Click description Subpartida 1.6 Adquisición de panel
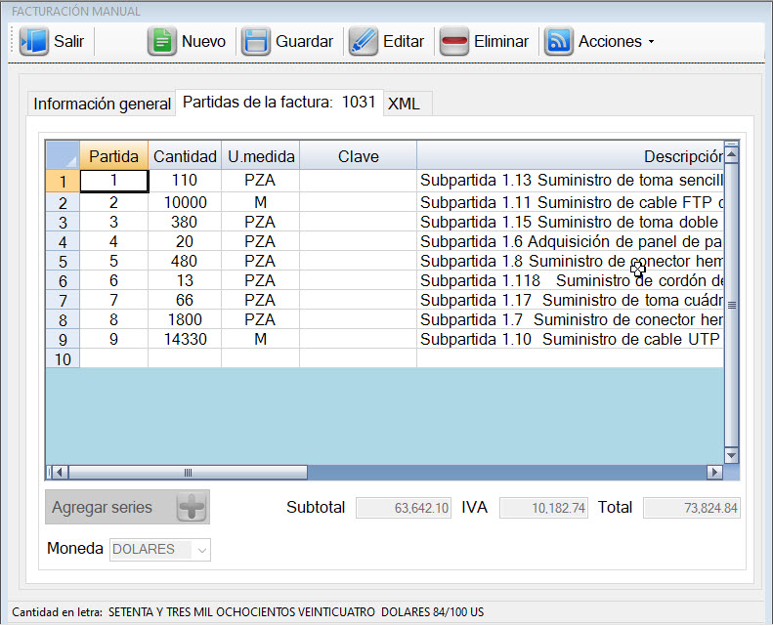 point(571,242)
